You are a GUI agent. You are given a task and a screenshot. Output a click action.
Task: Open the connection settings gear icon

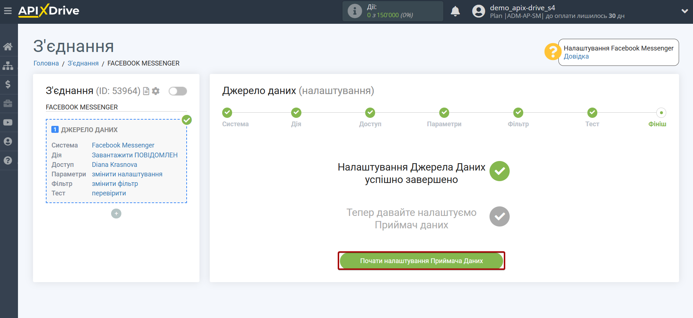point(156,91)
